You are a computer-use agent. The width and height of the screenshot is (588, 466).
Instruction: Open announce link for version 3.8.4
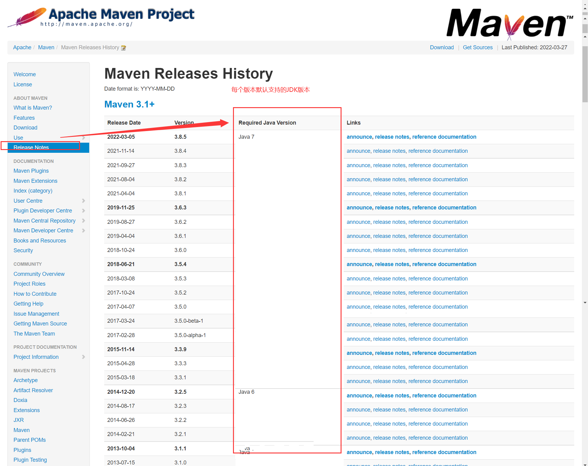(x=358, y=151)
